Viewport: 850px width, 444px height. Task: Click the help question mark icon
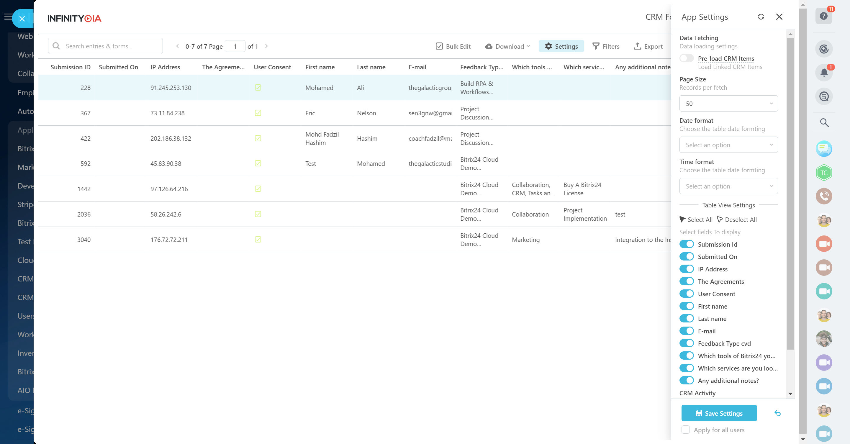[x=824, y=16]
